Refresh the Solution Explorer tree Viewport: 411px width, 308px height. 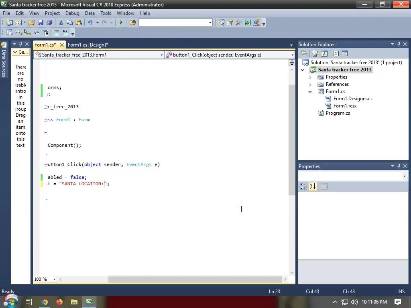[324, 53]
